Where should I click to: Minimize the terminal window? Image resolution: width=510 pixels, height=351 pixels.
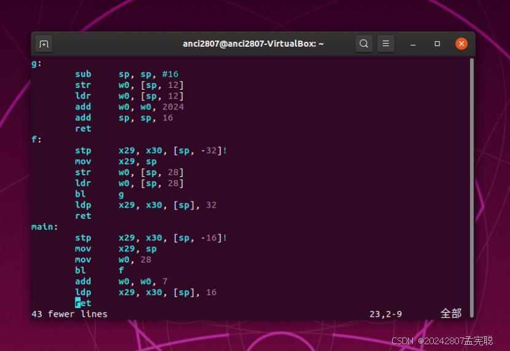[413, 44]
